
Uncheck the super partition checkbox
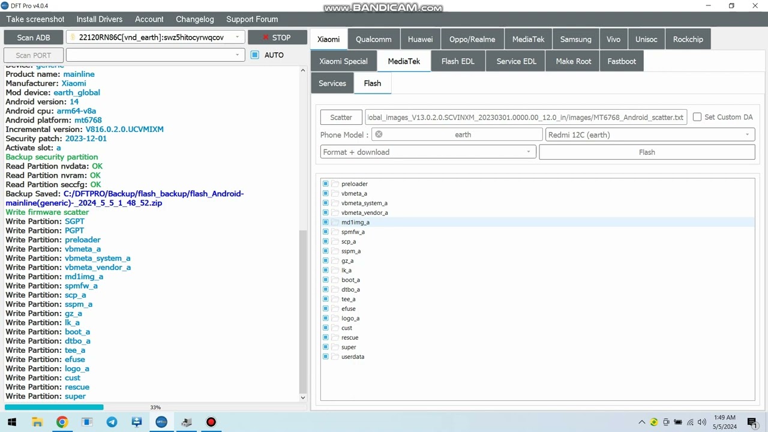pos(325,347)
